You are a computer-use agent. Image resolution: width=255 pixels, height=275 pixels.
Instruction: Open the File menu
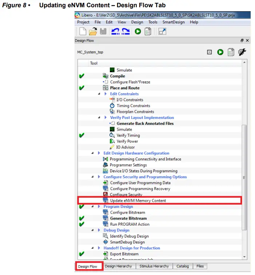(x=97, y=22)
